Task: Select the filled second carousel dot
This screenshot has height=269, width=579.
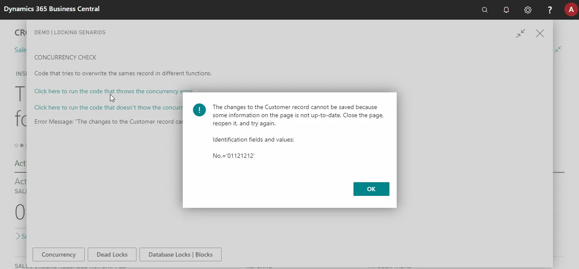Action: point(22,145)
